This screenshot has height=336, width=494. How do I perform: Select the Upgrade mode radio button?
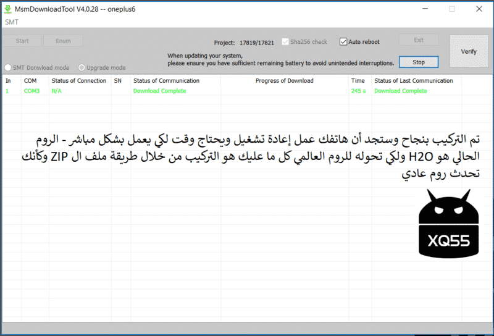click(82, 68)
